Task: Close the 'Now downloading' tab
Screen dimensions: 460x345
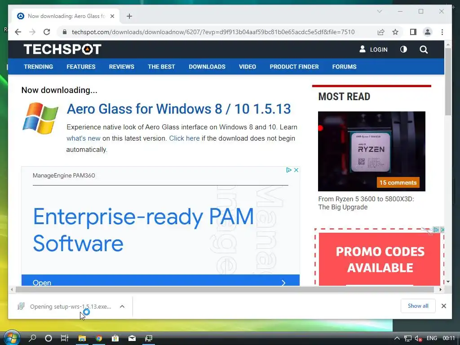Action: (112, 16)
